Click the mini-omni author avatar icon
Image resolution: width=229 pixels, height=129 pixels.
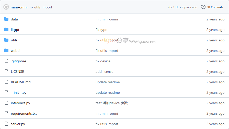pyautogui.click(x=6, y=7)
